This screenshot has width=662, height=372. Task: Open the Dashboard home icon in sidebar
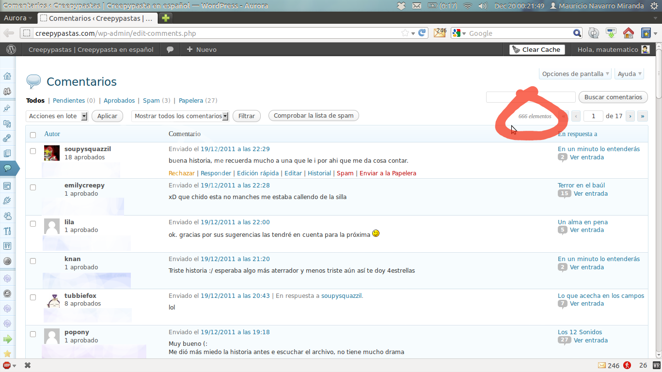point(7,76)
